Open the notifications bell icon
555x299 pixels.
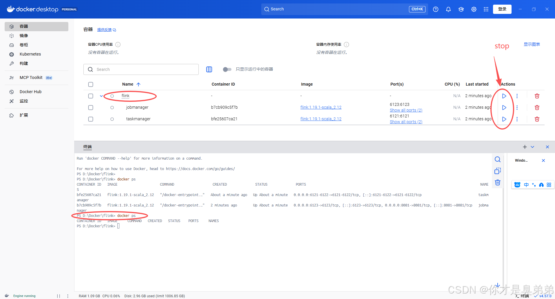(448, 9)
